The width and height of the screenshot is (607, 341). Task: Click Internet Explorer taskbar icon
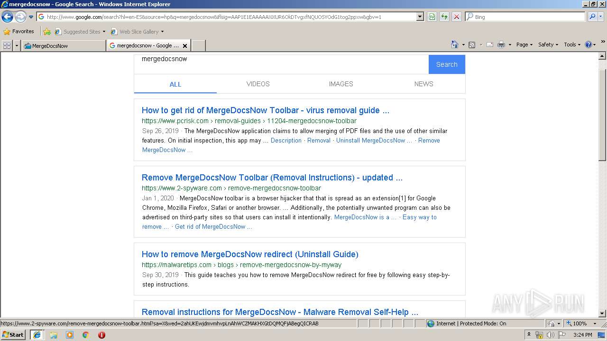pyautogui.click(x=37, y=335)
